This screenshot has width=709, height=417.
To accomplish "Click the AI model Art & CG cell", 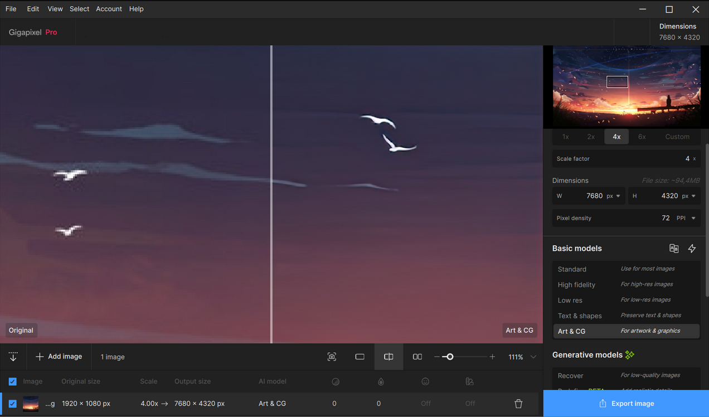I will click(272, 404).
